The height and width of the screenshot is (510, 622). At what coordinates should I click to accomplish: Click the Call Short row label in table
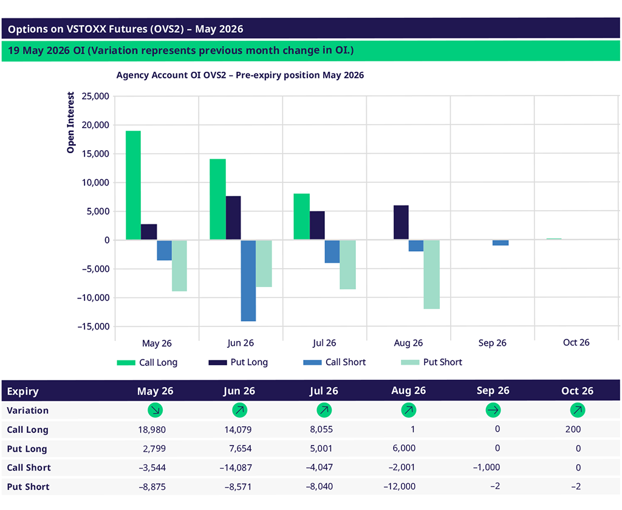pyautogui.click(x=29, y=468)
